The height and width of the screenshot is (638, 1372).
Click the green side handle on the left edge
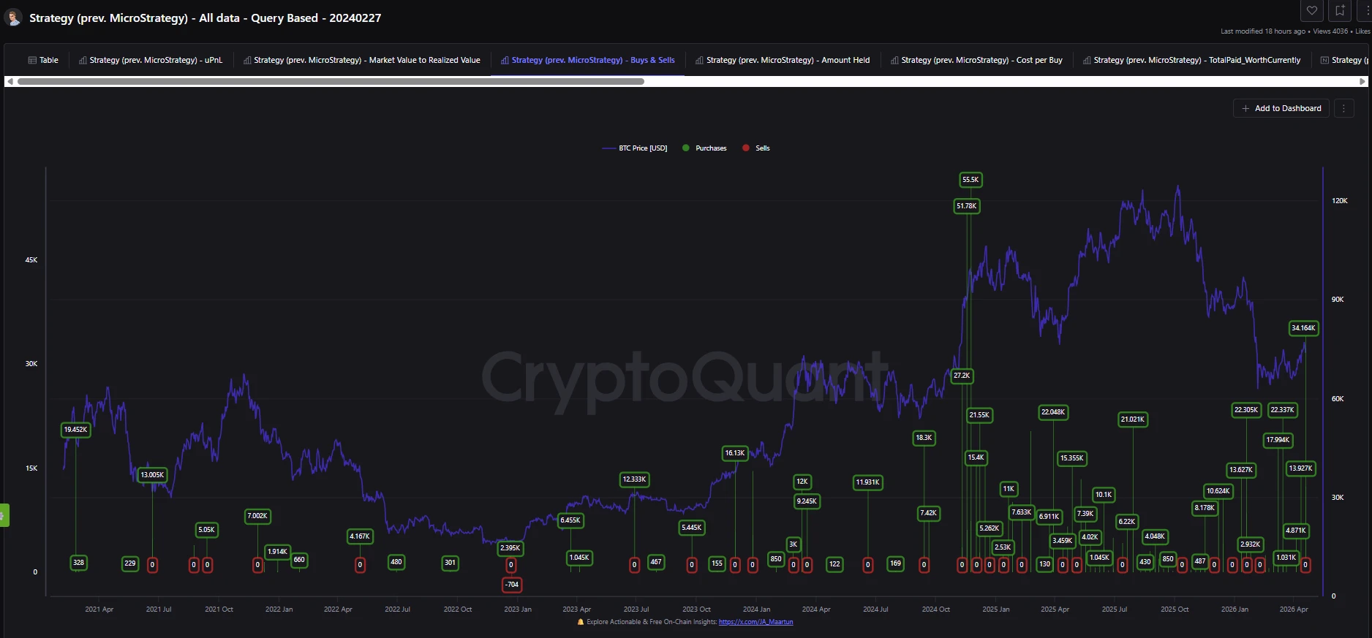point(4,515)
